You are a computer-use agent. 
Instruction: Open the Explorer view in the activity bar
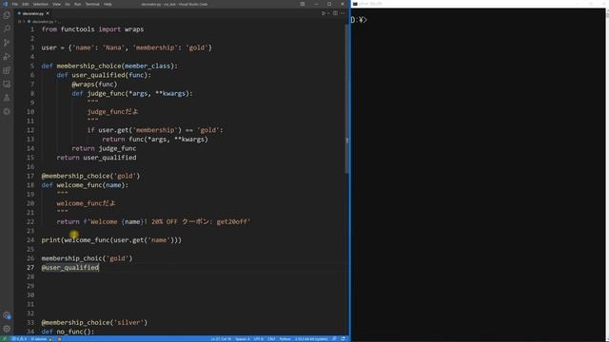pyautogui.click(x=7, y=15)
